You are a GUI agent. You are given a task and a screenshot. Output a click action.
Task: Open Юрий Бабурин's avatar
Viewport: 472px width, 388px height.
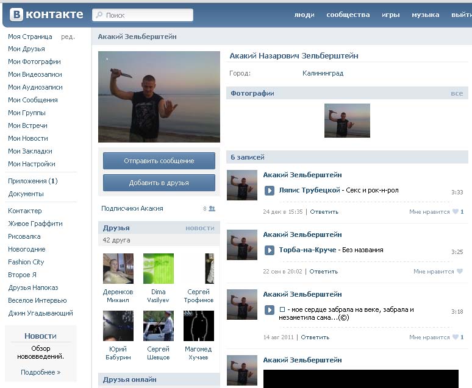[x=118, y=326]
